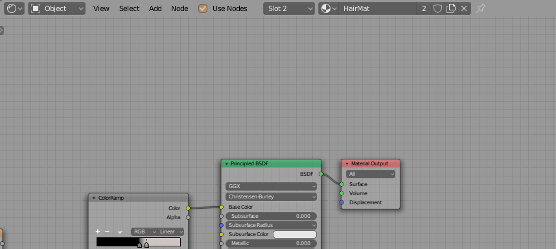
Task: Open the Slot 2 dropdown
Action: tap(289, 8)
